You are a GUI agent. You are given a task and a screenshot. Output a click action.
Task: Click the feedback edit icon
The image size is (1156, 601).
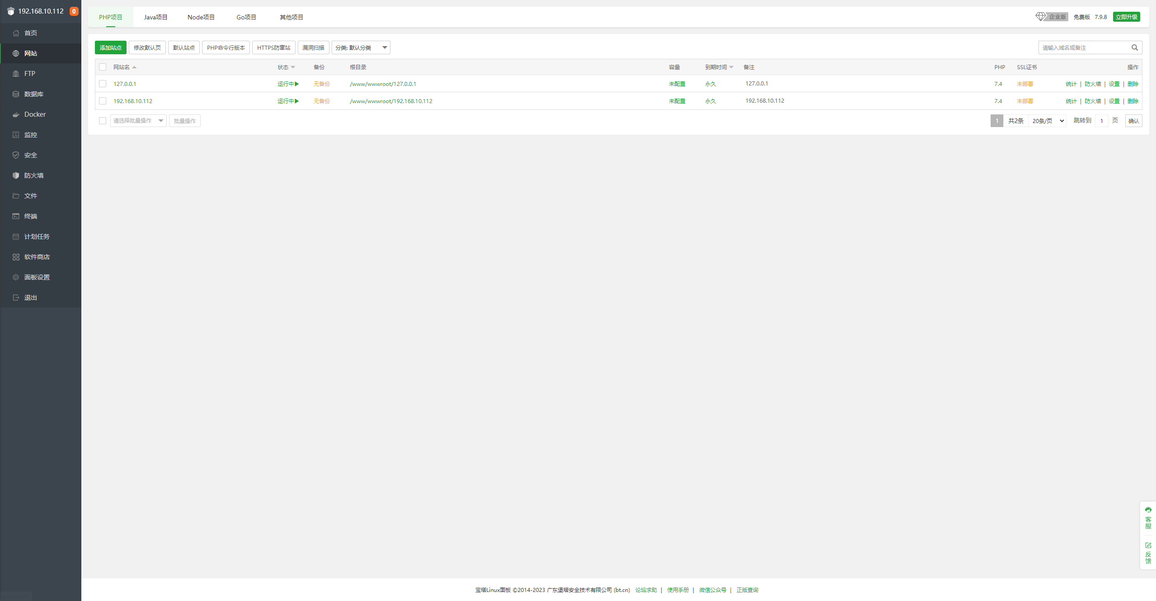[x=1148, y=545]
